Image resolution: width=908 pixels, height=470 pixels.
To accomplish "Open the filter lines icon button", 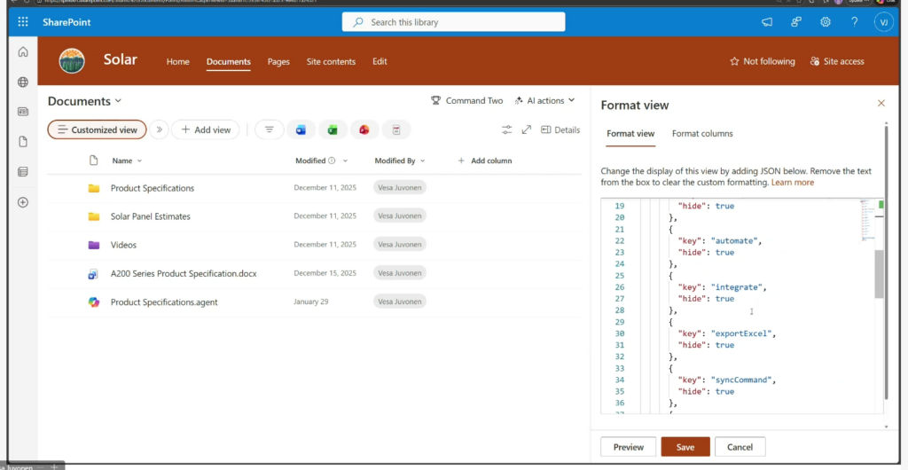I will pyautogui.click(x=270, y=130).
